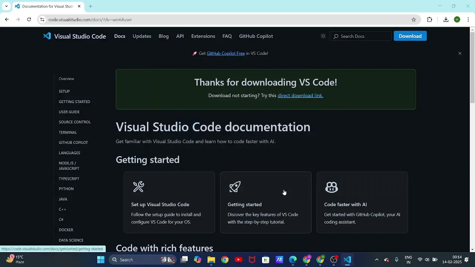The height and width of the screenshot is (267, 475).
Task: Open the browser Extensions puzzle icon
Action: click(430, 20)
